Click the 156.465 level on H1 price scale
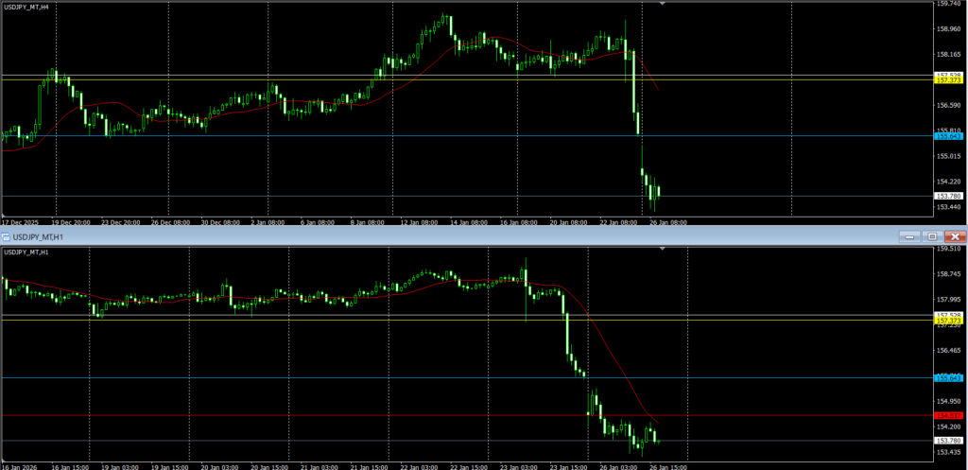The width and height of the screenshot is (968, 470). point(948,350)
